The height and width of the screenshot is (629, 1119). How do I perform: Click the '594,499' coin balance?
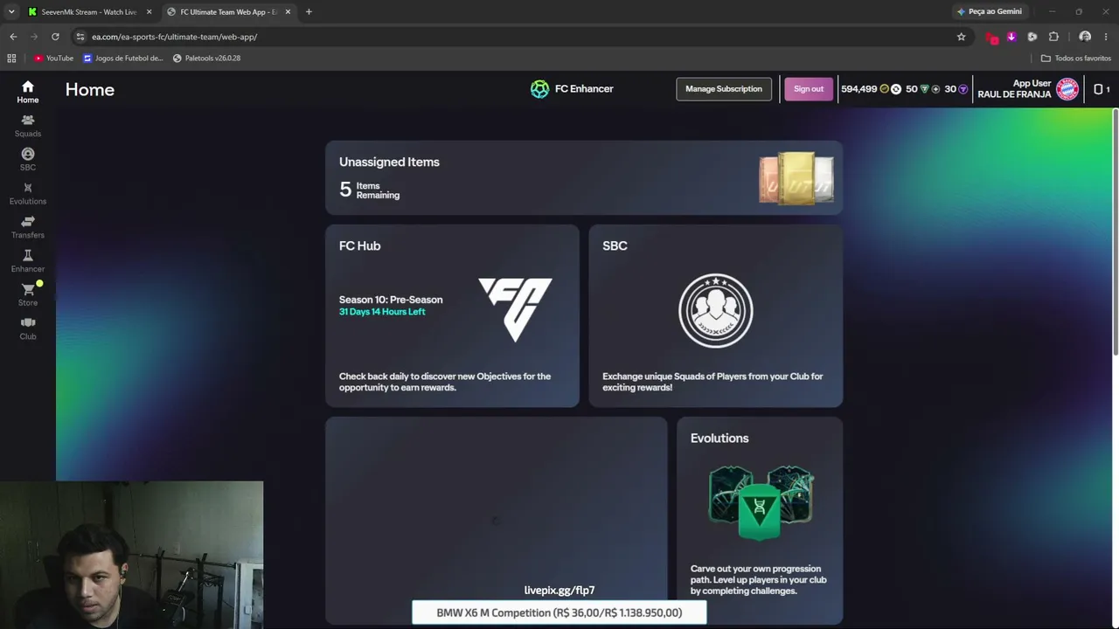click(858, 89)
